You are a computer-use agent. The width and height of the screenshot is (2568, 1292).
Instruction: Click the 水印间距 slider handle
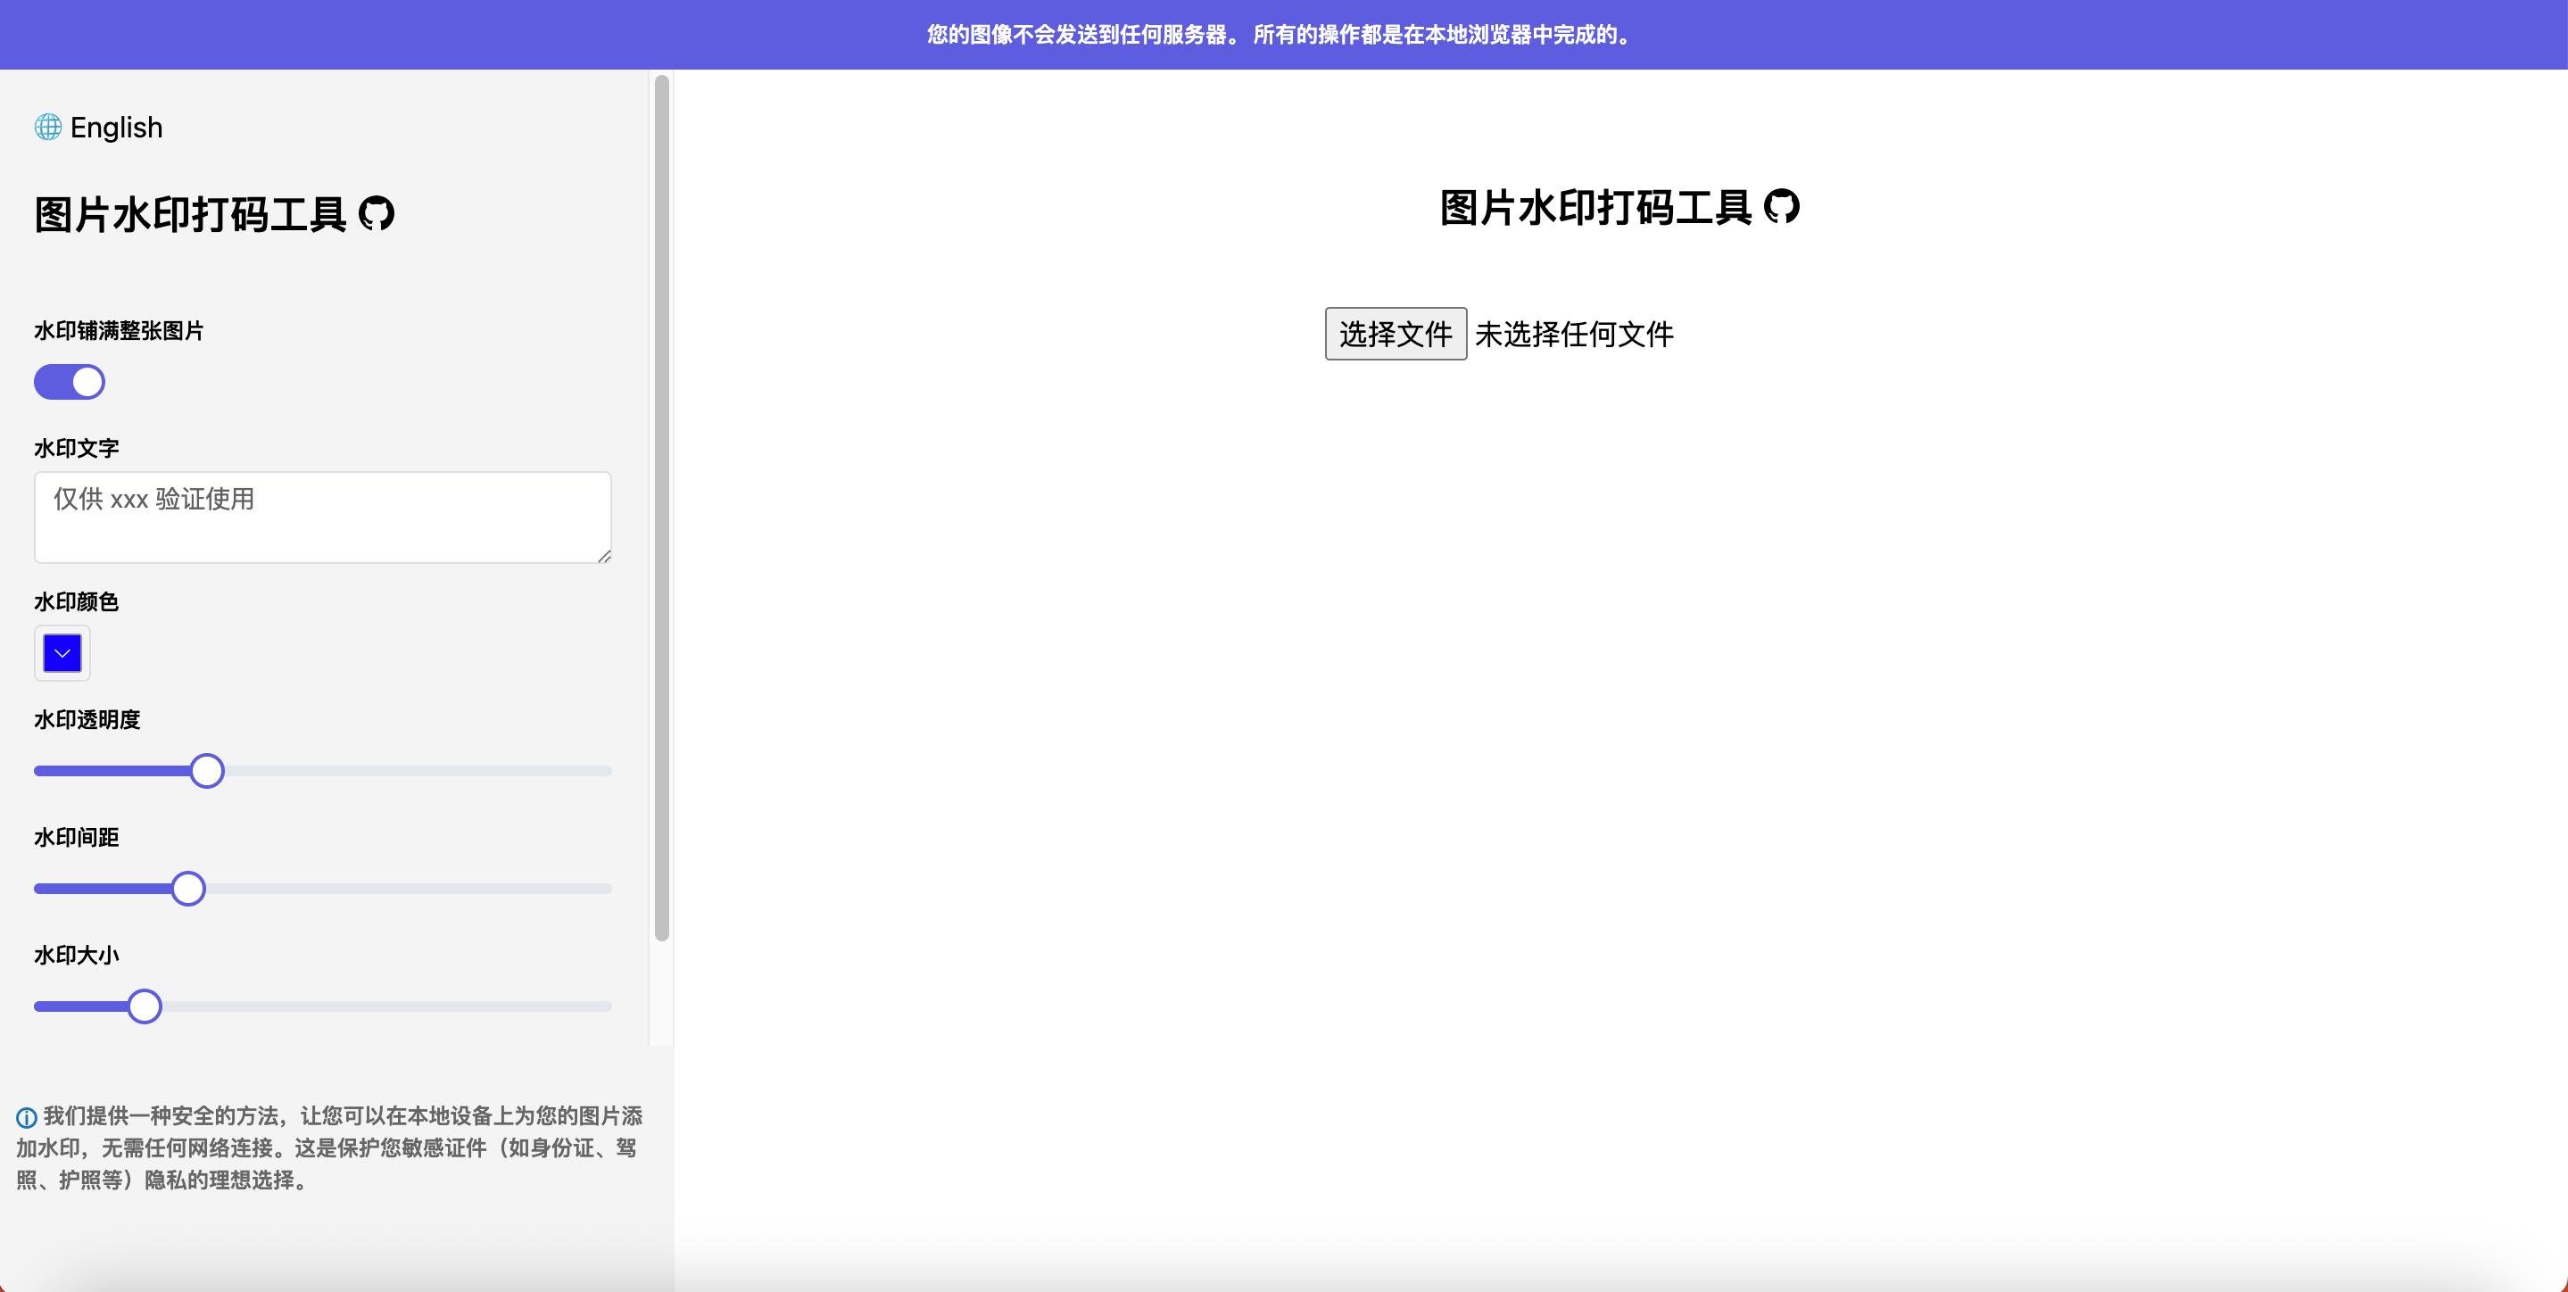point(189,887)
